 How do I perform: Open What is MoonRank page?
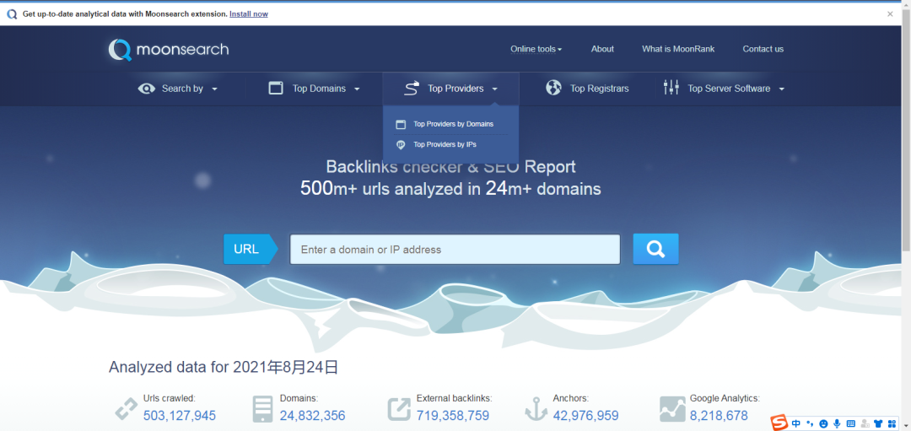click(678, 49)
